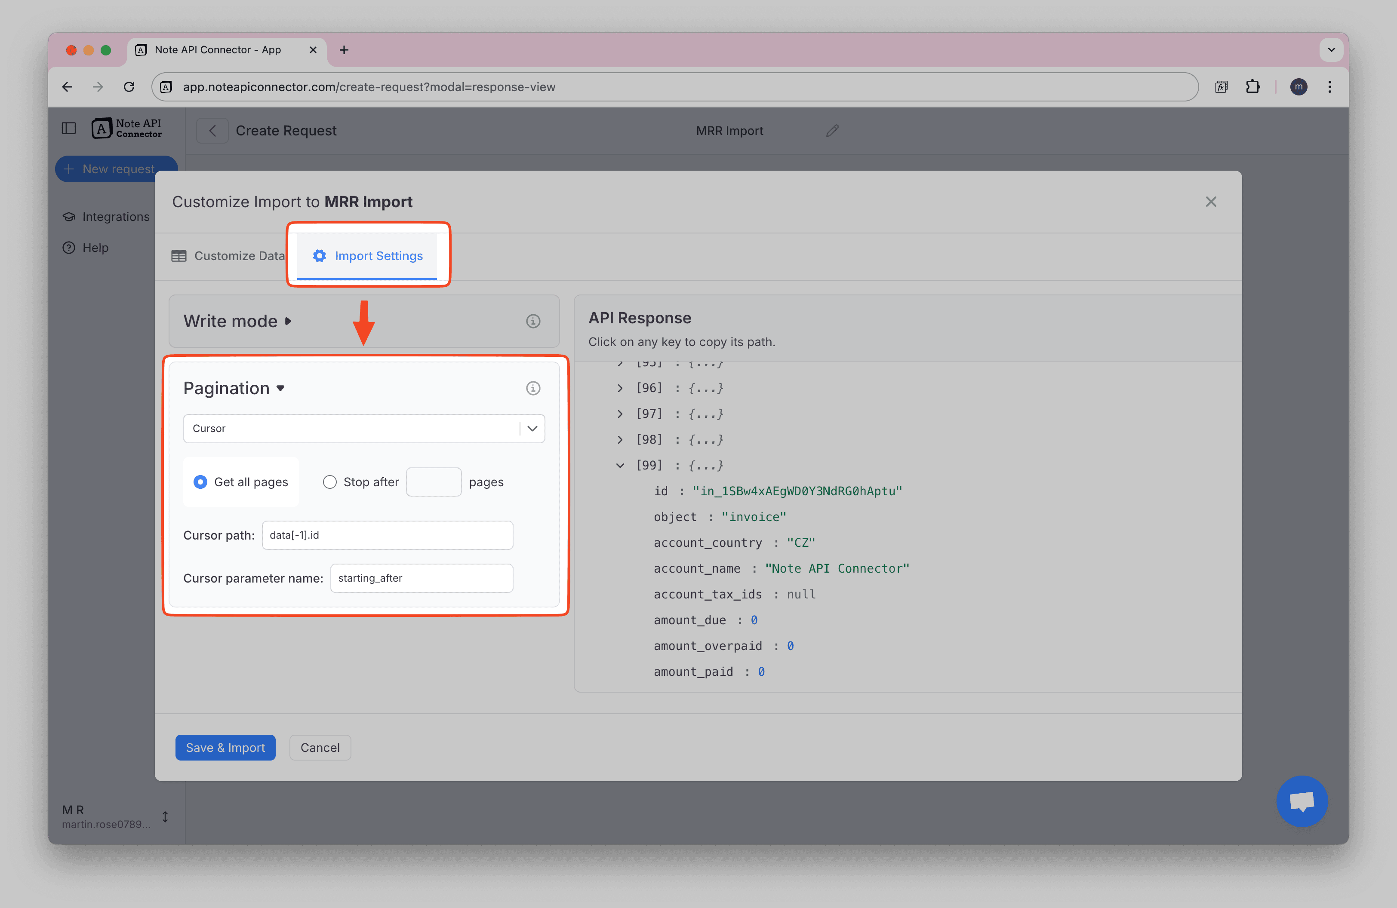Viewport: 1397px width, 908px height.
Task: Select the Get all pages option
Action: 201,482
